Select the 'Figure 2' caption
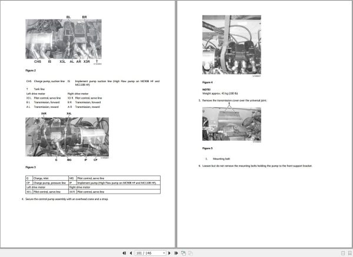Viewport: 353px width, 257px height. pyautogui.click(x=31, y=70)
